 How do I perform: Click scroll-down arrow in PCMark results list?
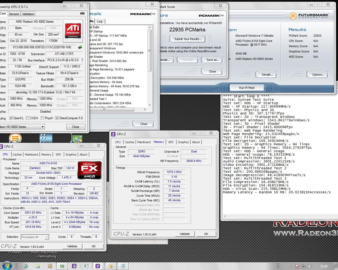(x=150, y=105)
